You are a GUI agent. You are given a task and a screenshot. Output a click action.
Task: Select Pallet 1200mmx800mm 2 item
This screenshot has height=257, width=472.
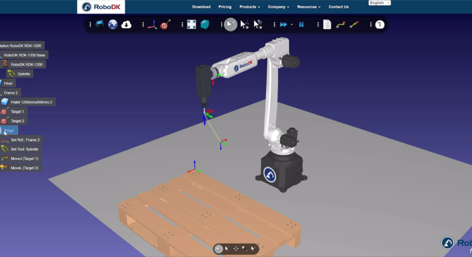click(x=28, y=102)
